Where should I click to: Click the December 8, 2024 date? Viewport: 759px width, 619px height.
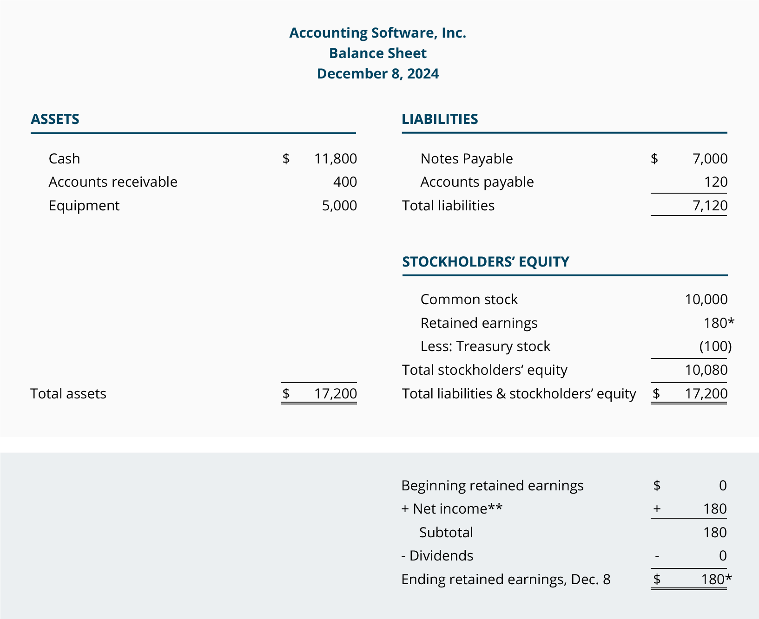point(377,74)
